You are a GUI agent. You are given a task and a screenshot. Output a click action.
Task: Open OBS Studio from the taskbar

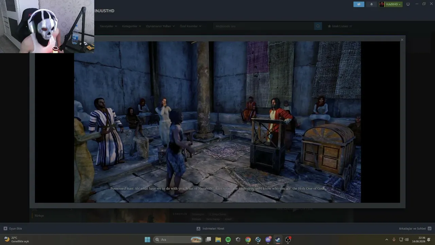click(x=288, y=240)
